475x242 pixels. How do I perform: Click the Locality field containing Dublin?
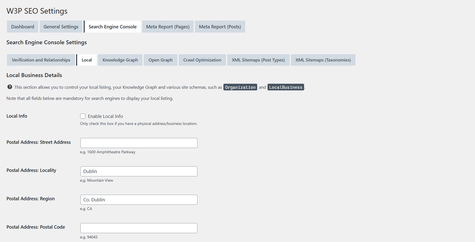[139, 171]
